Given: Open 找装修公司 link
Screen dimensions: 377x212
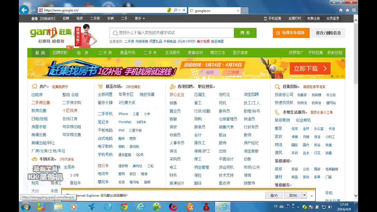Looking at the screenshot, I should (x=284, y=95).
